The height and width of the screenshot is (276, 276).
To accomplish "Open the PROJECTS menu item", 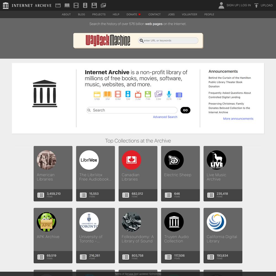I will click(99, 14).
